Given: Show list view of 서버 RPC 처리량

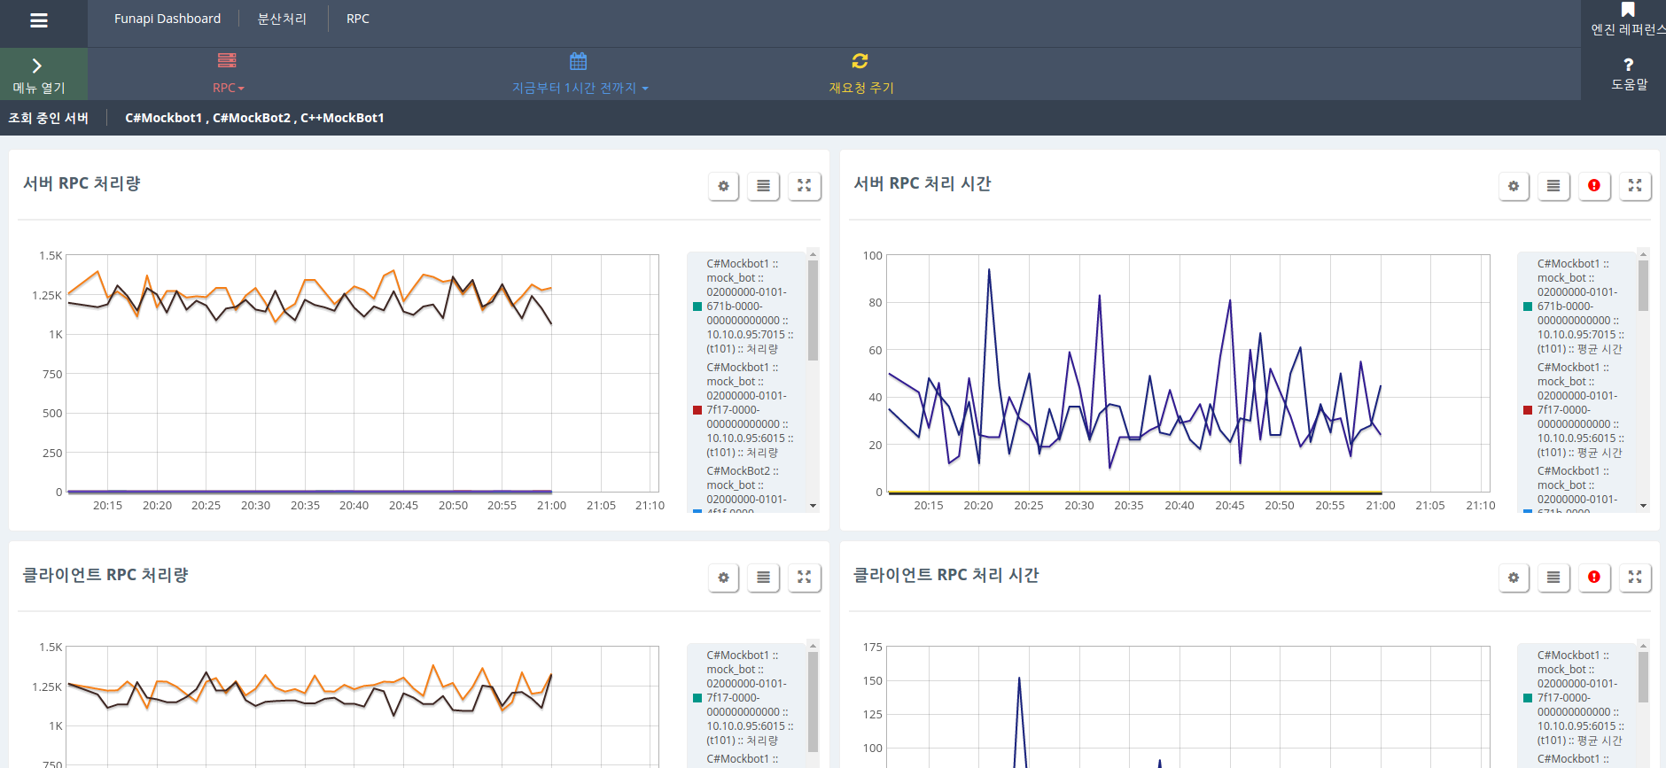Looking at the screenshot, I should click(x=763, y=186).
